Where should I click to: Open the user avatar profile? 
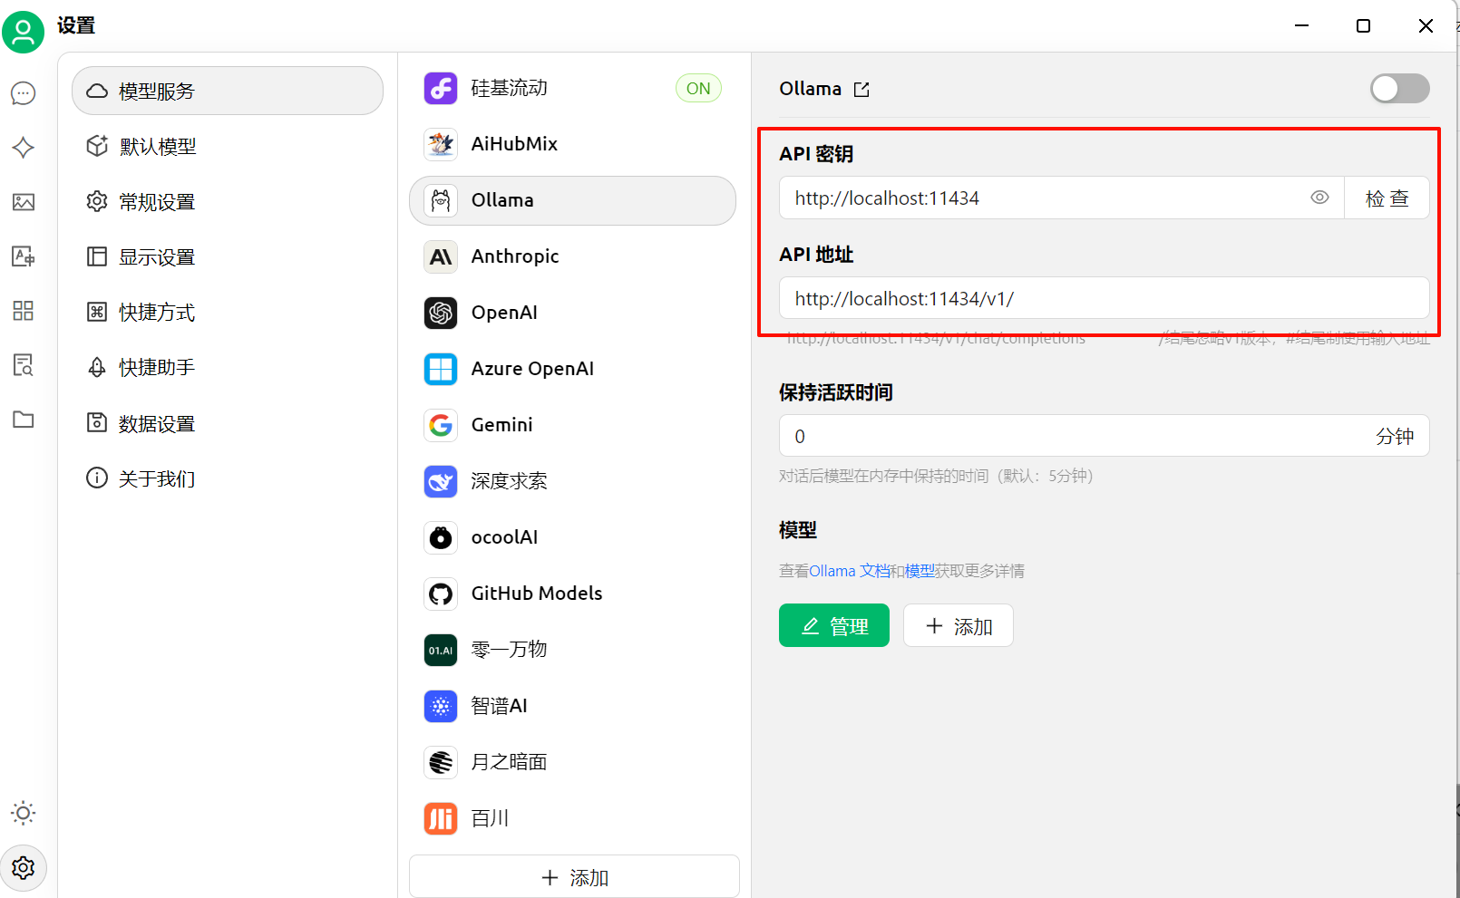[x=23, y=33]
